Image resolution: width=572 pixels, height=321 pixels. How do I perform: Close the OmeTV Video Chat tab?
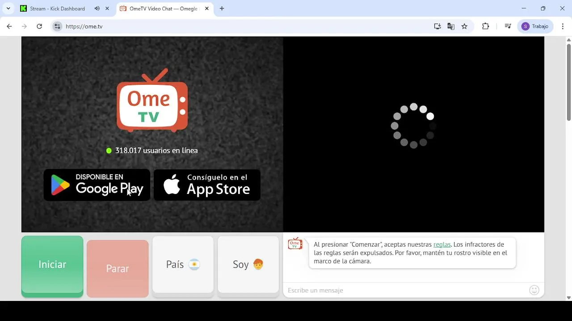pos(206,8)
